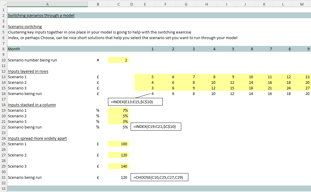The image size is (311, 192).
Task: Click the =CHOOSE(C10,C25,C27,C29) formula text box
Action: [x=159, y=178]
